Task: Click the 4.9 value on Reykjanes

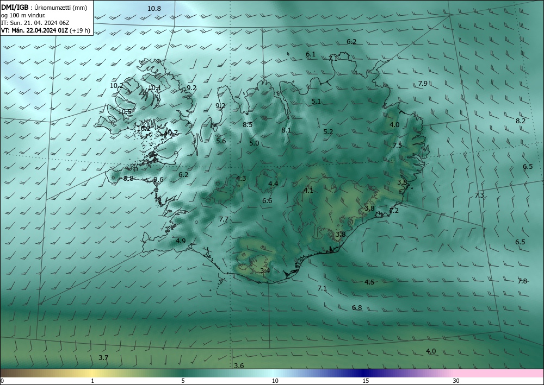Action: pyautogui.click(x=181, y=241)
